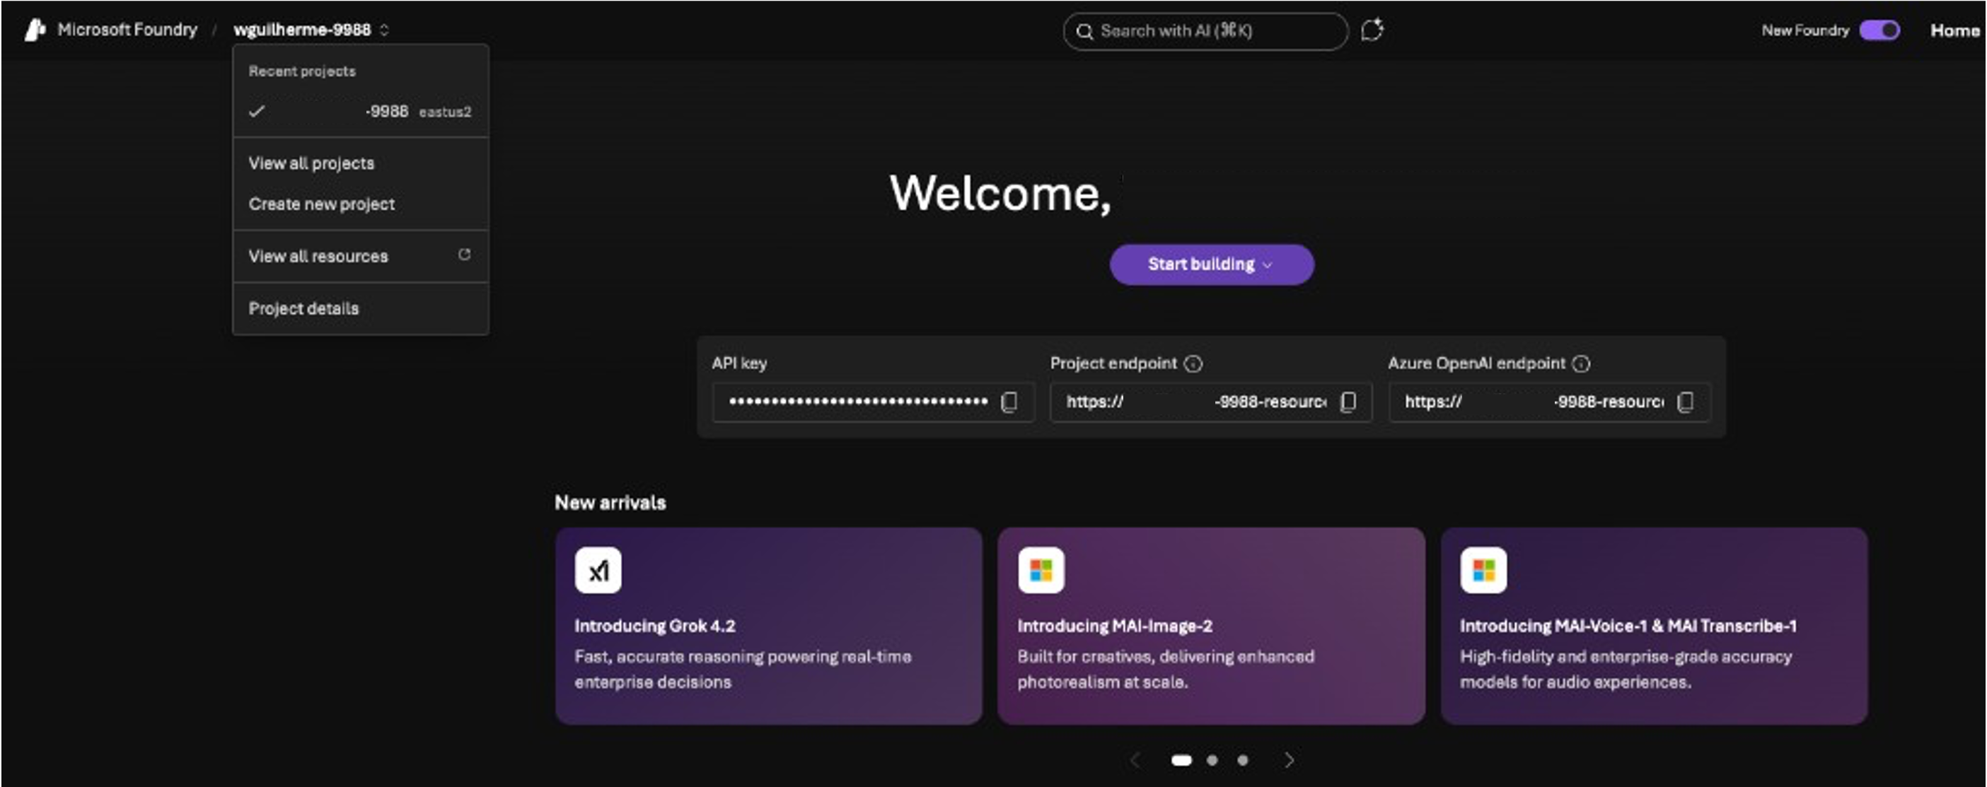Click the external-link icon beside View all resources
Image resolution: width=1987 pixels, height=787 pixels.
(463, 255)
